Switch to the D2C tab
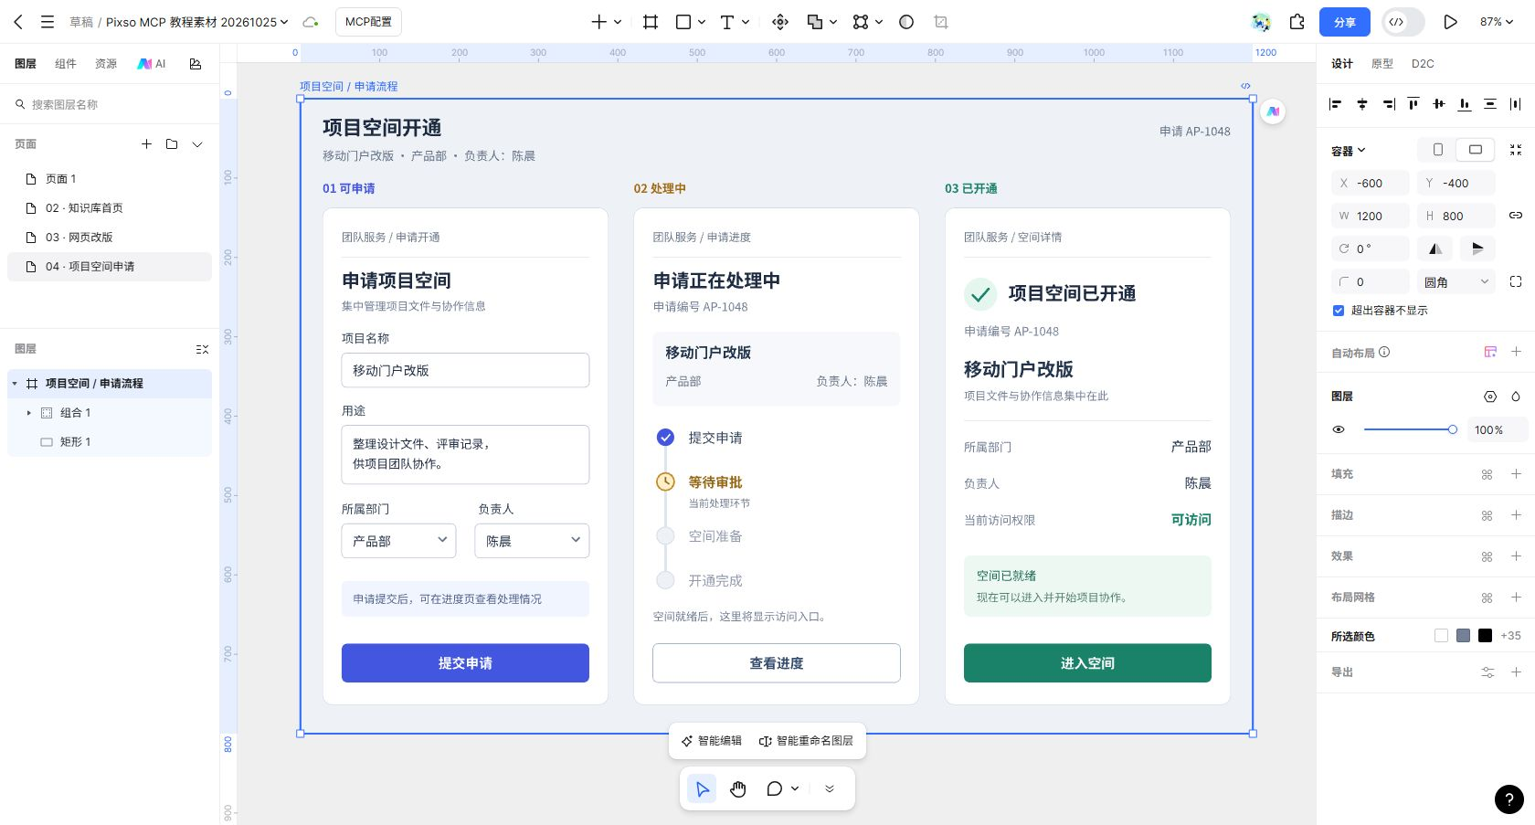The height and width of the screenshot is (825, 1535). coord(1423,64)
